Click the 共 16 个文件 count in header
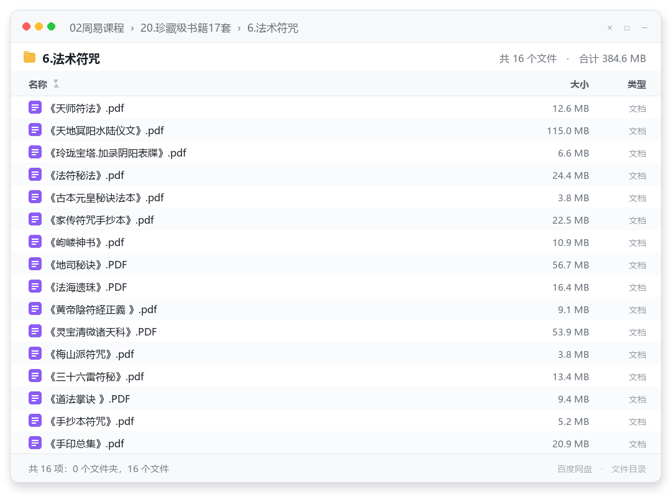The height and width of the screenshot is (497, 671). tap(528, 58)
